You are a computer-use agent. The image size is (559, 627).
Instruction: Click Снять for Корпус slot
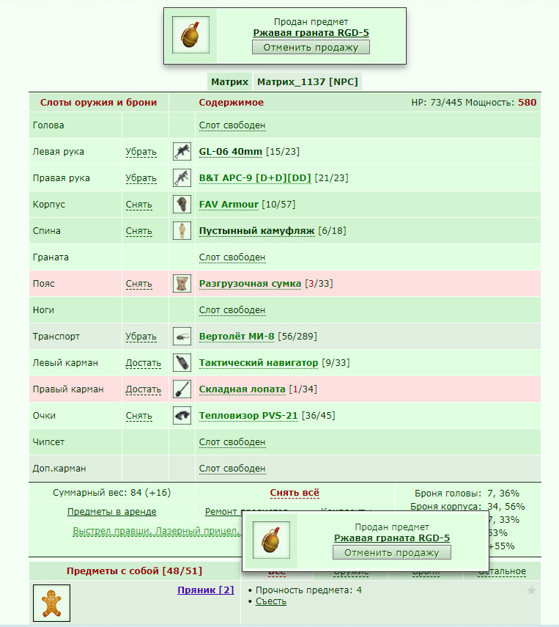coord(138,205)
